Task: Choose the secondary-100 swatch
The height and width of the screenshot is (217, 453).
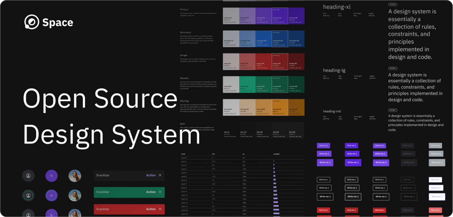Action: pyautogui.click(x=247, y=39)
